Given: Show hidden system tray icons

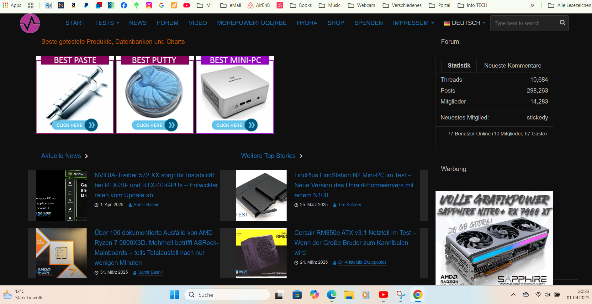Looking at the screenshot, I should coord(513,295).
